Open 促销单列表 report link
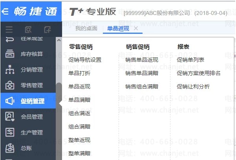The width and height of the screenshot is (236, 160). click(190, 60)
